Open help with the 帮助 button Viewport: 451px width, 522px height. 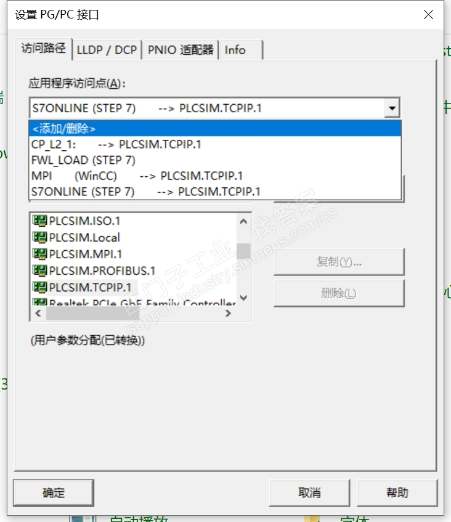point(397,492)
